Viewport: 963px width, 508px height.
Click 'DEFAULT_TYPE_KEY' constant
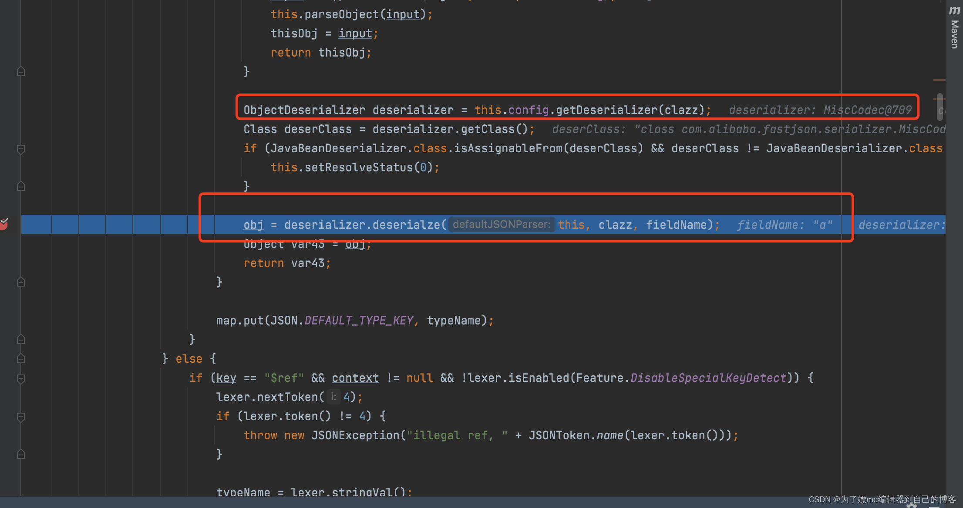coord(359,321)
